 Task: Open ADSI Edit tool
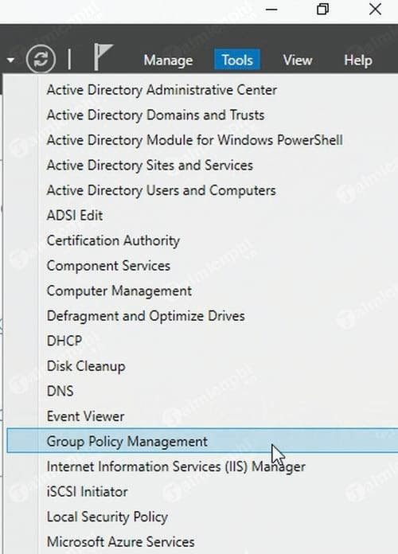coord(75,215)
